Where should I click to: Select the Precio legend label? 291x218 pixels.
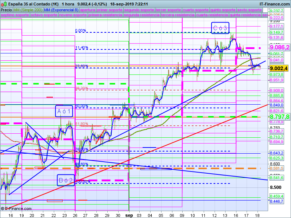click(x=6, y=10)
